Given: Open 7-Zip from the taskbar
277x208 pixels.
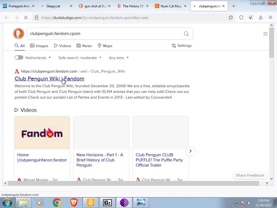Looking at the screenshot, I should pyautogui.click(x=107, y=203).
